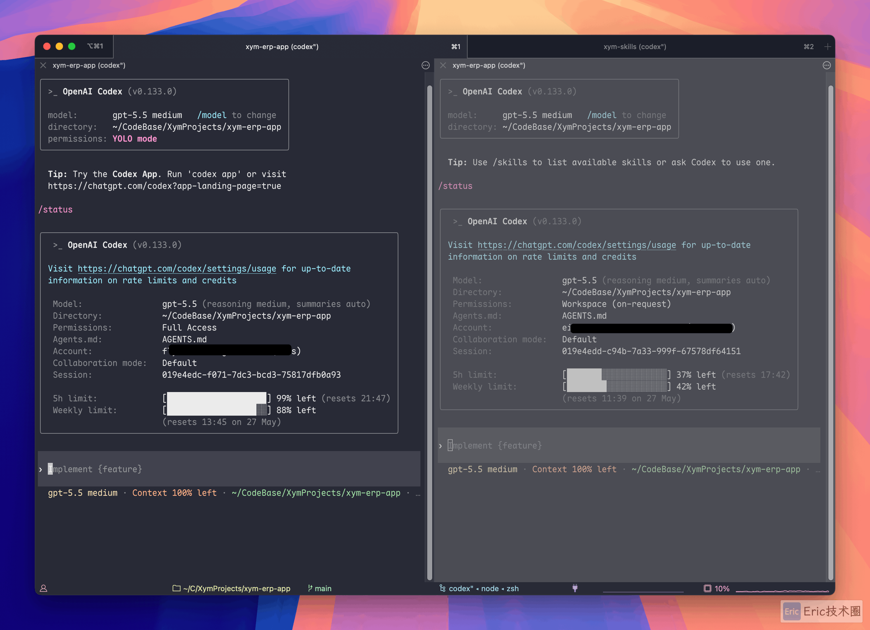Click Workspace (on-request) permissions value
Screen dimensions: 870x630
(616, 304)
